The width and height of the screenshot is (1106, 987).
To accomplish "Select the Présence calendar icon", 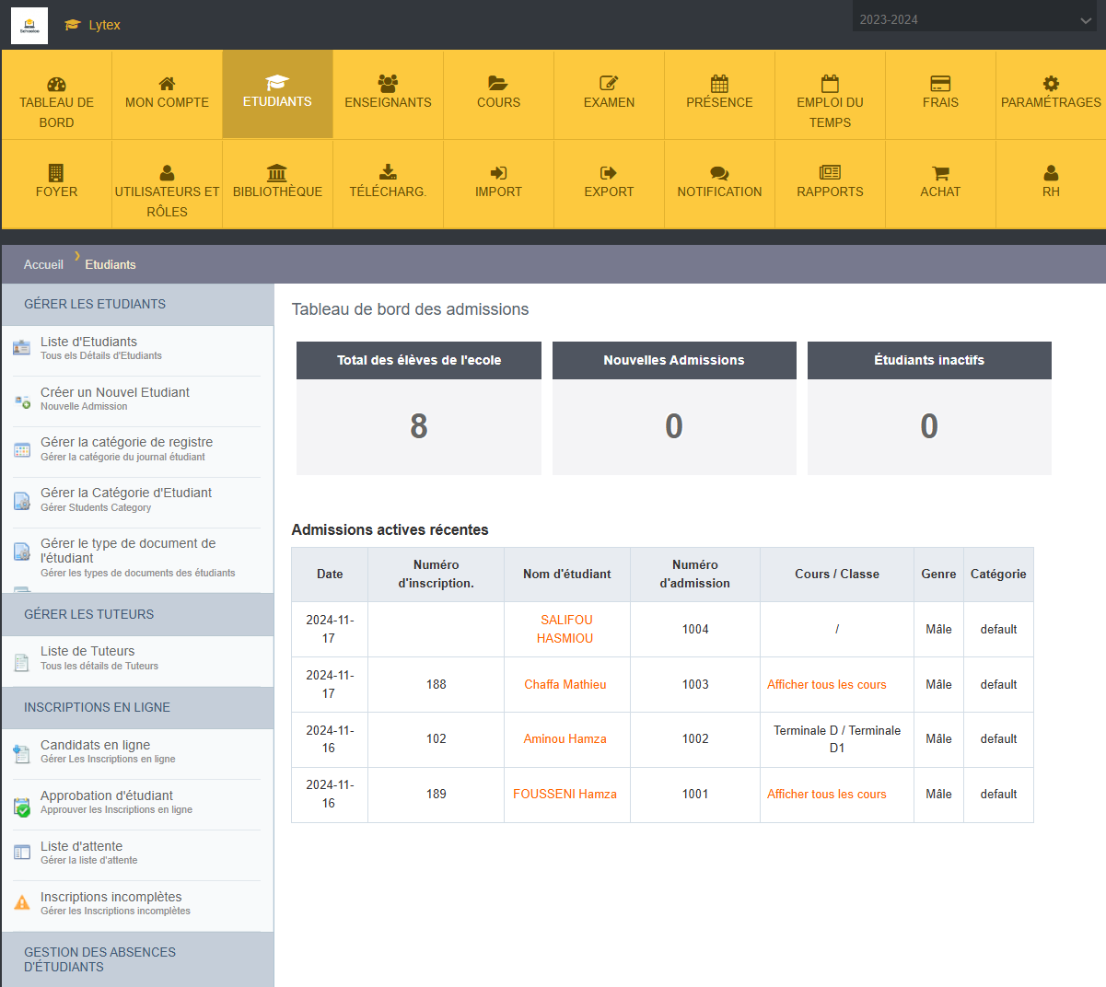I will coord(719,83).
